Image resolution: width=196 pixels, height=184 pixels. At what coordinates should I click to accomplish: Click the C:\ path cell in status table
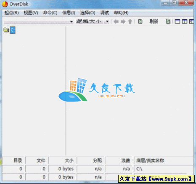point(164,169)
